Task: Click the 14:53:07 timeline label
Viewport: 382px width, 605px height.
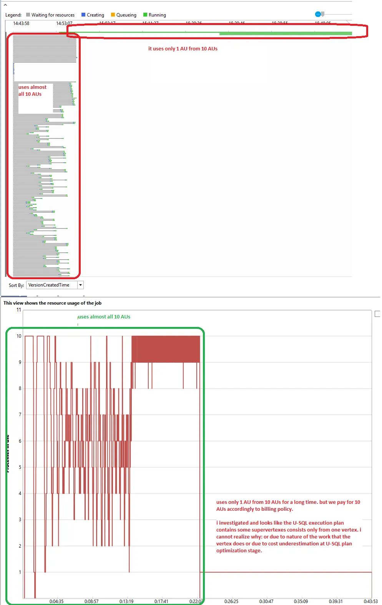Action: (64, 23)
